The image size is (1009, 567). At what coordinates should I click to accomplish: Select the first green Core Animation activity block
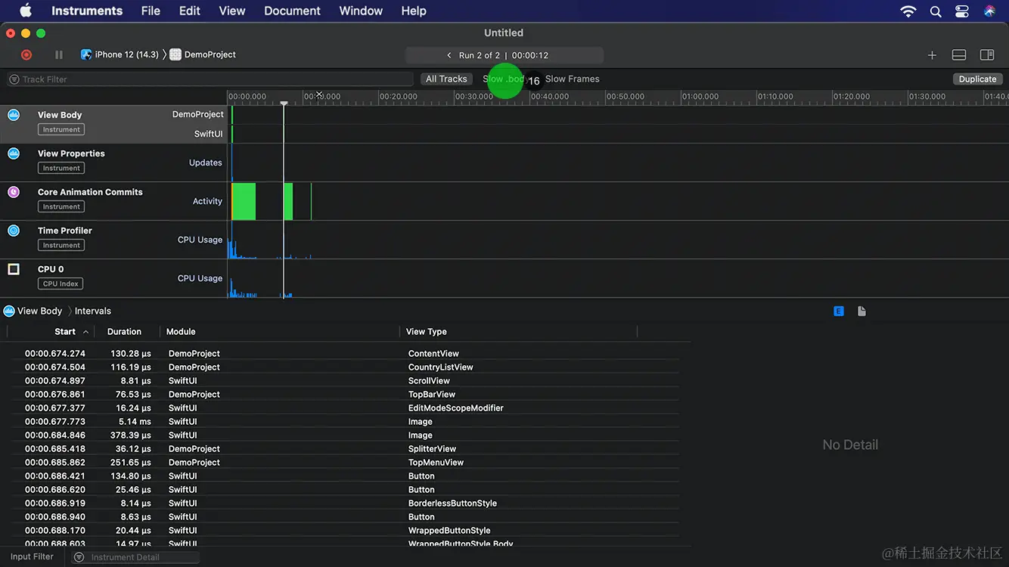(244, 202)
